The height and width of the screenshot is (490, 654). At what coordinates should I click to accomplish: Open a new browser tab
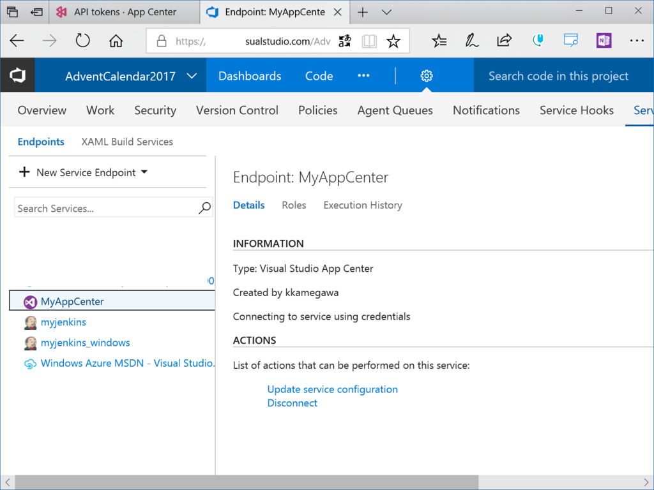click(363, 12)
